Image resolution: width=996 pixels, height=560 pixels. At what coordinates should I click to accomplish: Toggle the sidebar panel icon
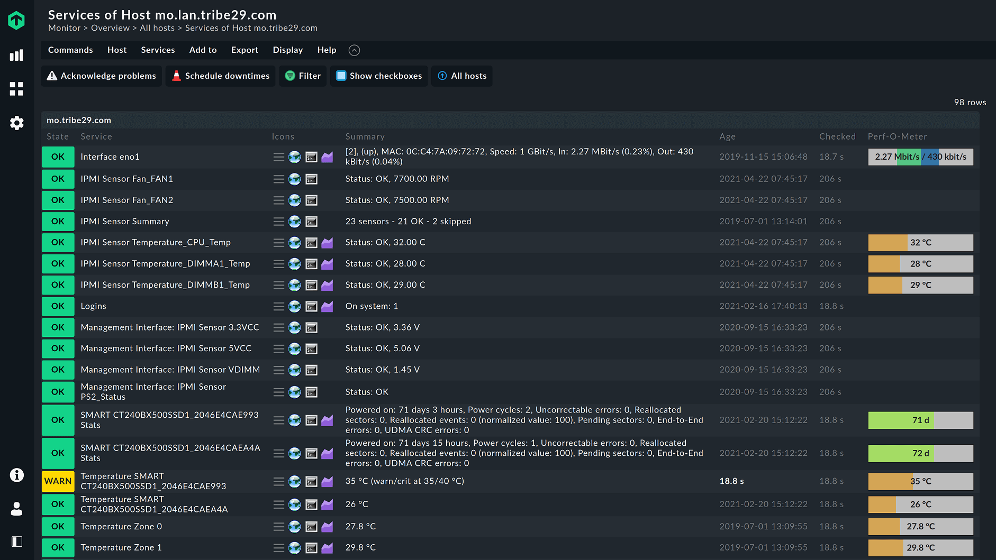coord(16,541)
